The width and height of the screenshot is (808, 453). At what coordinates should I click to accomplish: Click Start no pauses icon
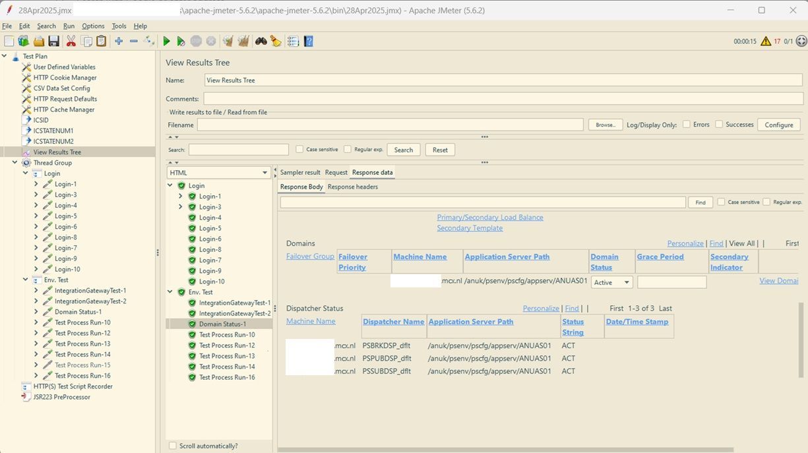pyautogui.click(x=181, y=41)
